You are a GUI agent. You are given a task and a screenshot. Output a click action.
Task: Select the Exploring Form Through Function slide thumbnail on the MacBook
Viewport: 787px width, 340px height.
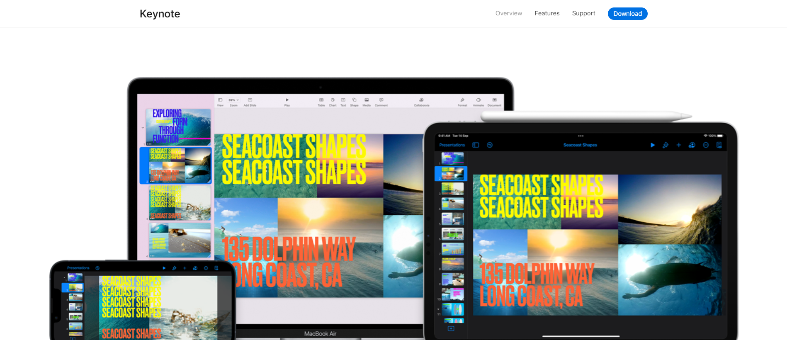click(178, 126)
